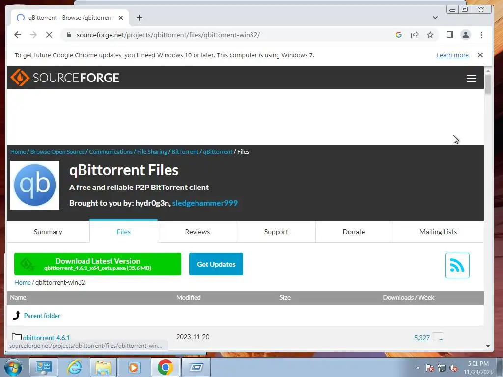Go to Parent folder

(42, 316)
